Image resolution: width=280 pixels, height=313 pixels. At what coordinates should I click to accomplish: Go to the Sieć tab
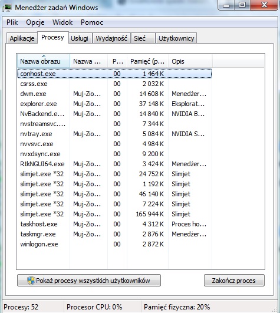[143, 38]
